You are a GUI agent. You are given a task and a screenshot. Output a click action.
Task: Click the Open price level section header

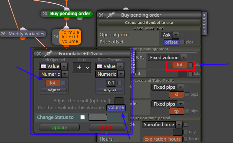(x=149, y=28)
